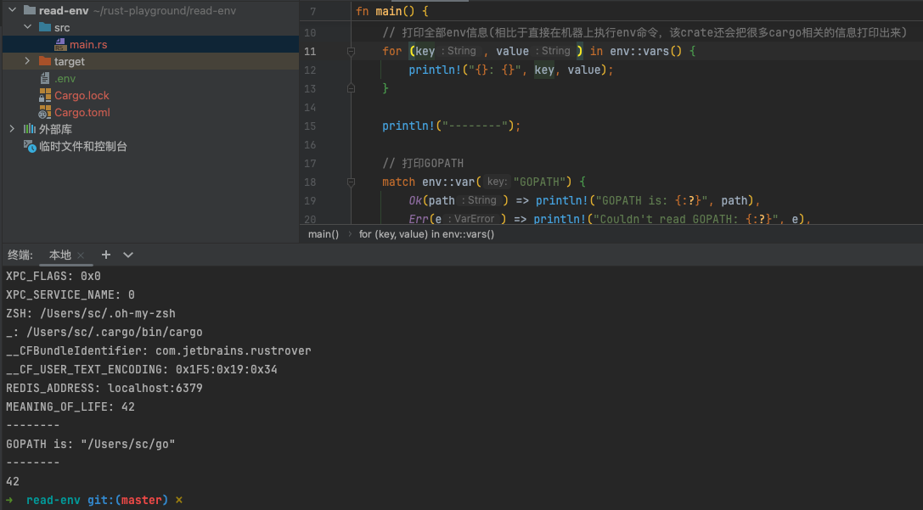Click the Cargo.lock file icon
The width and height of the screenshot is (923, 510).
(x=45, y=95)
